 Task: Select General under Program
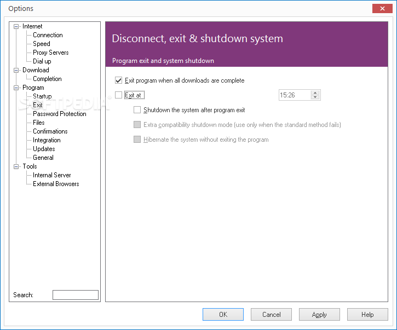click(43, 158)
